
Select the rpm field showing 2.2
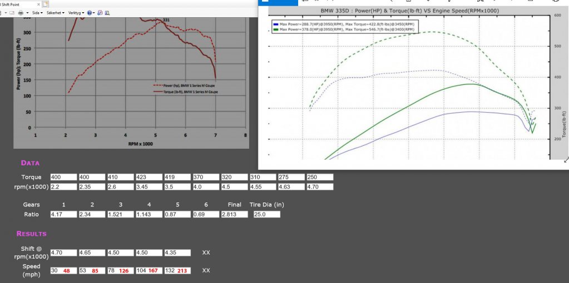click(64, 187)
